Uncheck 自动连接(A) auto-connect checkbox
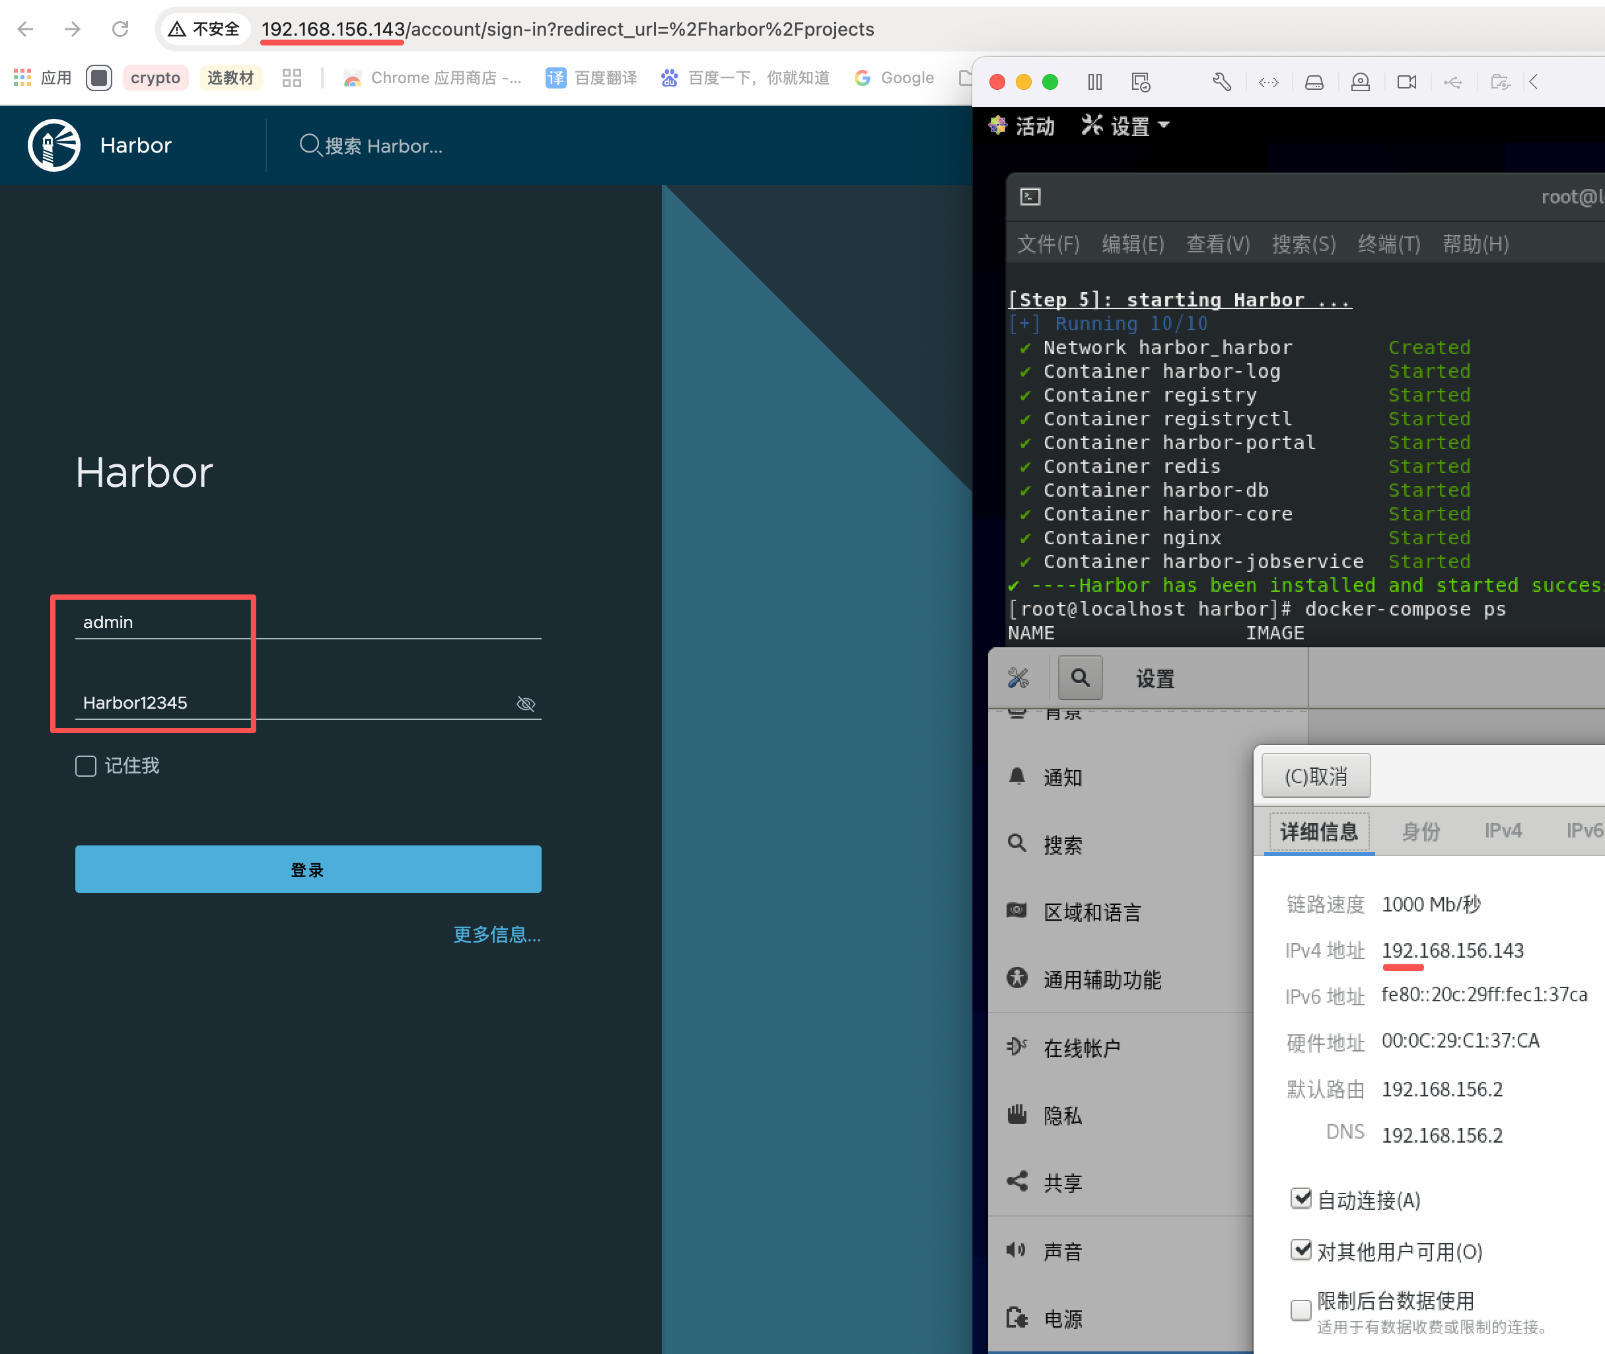 click(1301, 1199)
